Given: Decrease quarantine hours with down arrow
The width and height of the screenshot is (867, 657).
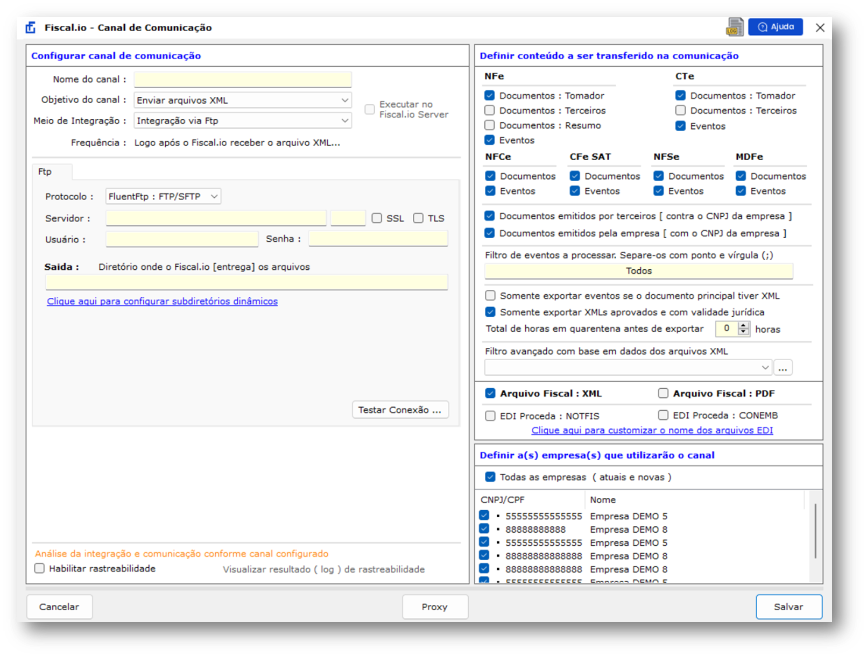Looking at the screenshot, I should (x=743, y=332).
